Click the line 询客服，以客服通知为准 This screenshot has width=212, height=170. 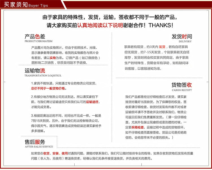coord(143,69)
